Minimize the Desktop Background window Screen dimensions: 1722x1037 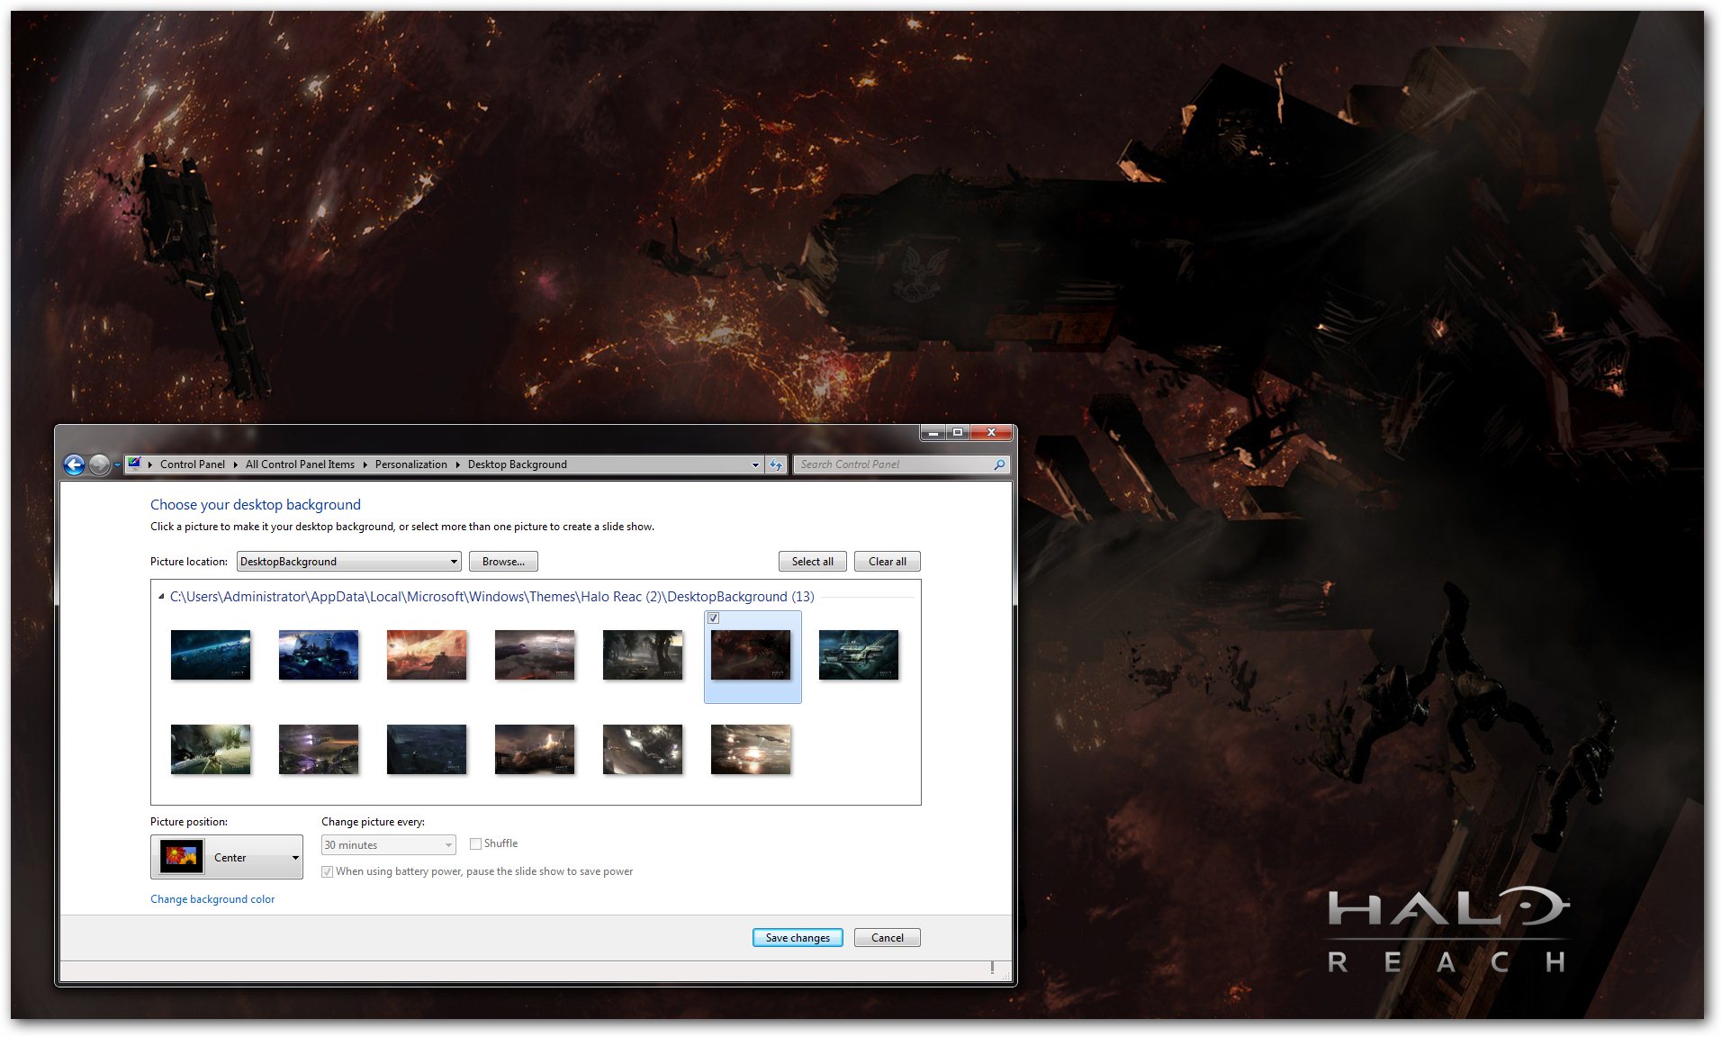pos(933,433)
